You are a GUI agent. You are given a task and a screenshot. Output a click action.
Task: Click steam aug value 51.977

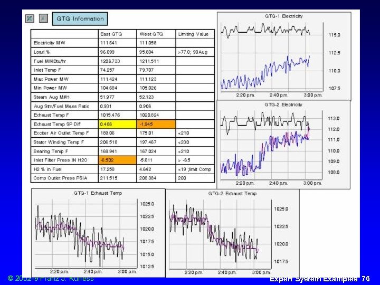tap(107, 97)
